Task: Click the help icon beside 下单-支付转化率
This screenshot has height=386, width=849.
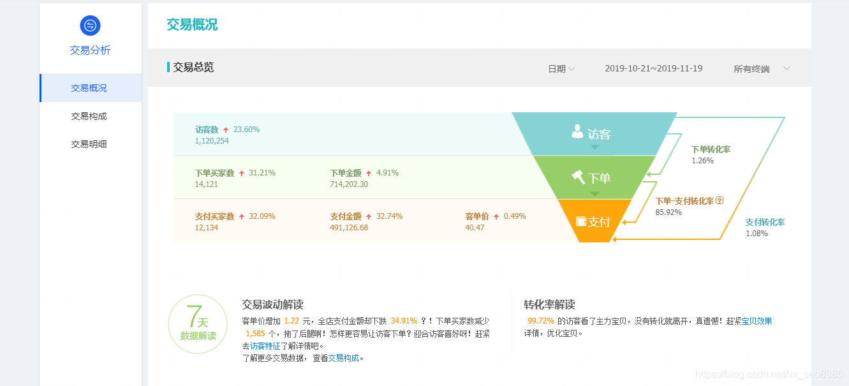Action: [720, 200]
